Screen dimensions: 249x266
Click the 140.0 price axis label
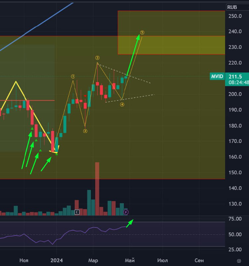click(235, 188)
